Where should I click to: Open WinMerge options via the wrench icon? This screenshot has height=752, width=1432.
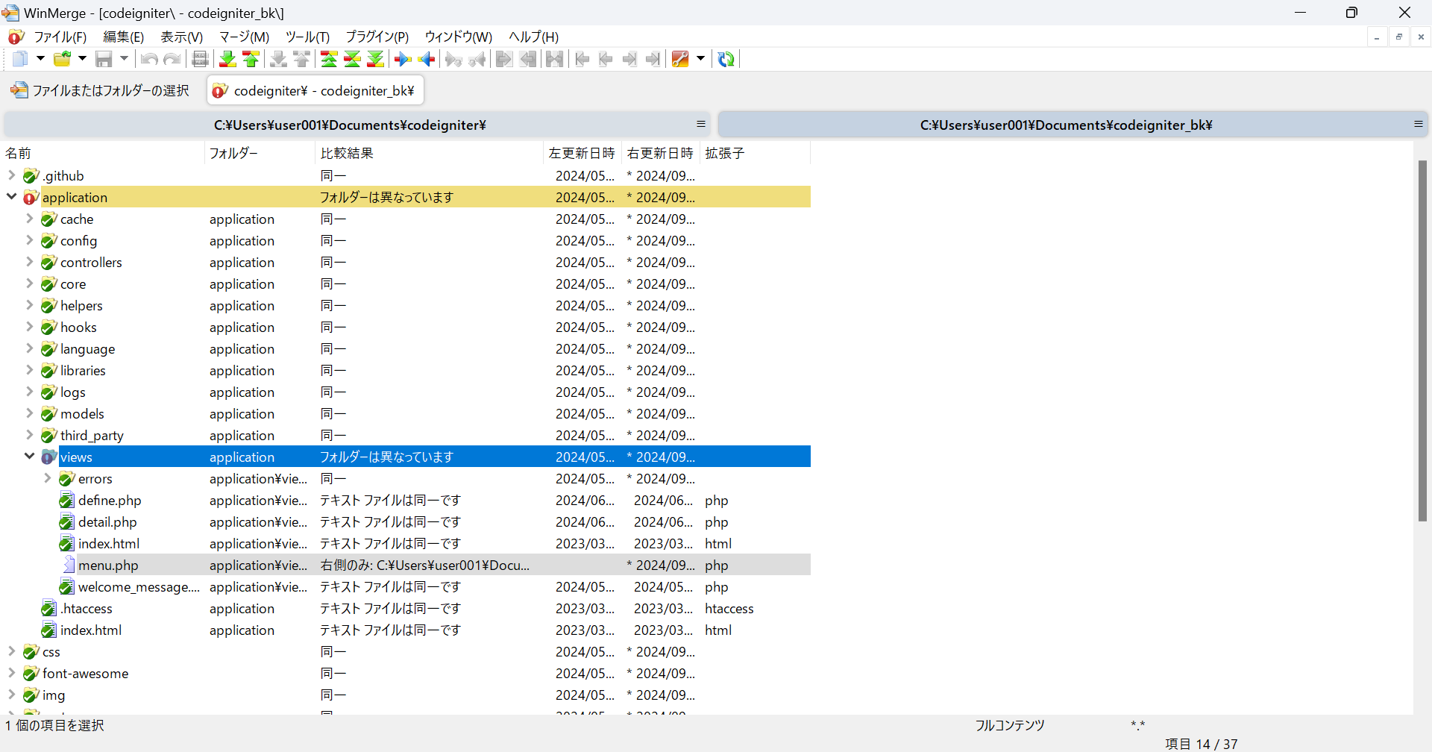(x=679, y=59)
